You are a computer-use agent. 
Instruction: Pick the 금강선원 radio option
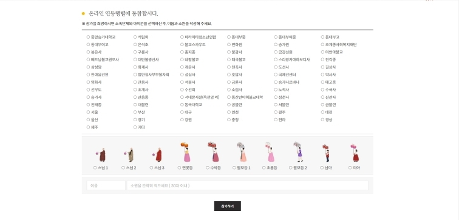click(276, 52)
